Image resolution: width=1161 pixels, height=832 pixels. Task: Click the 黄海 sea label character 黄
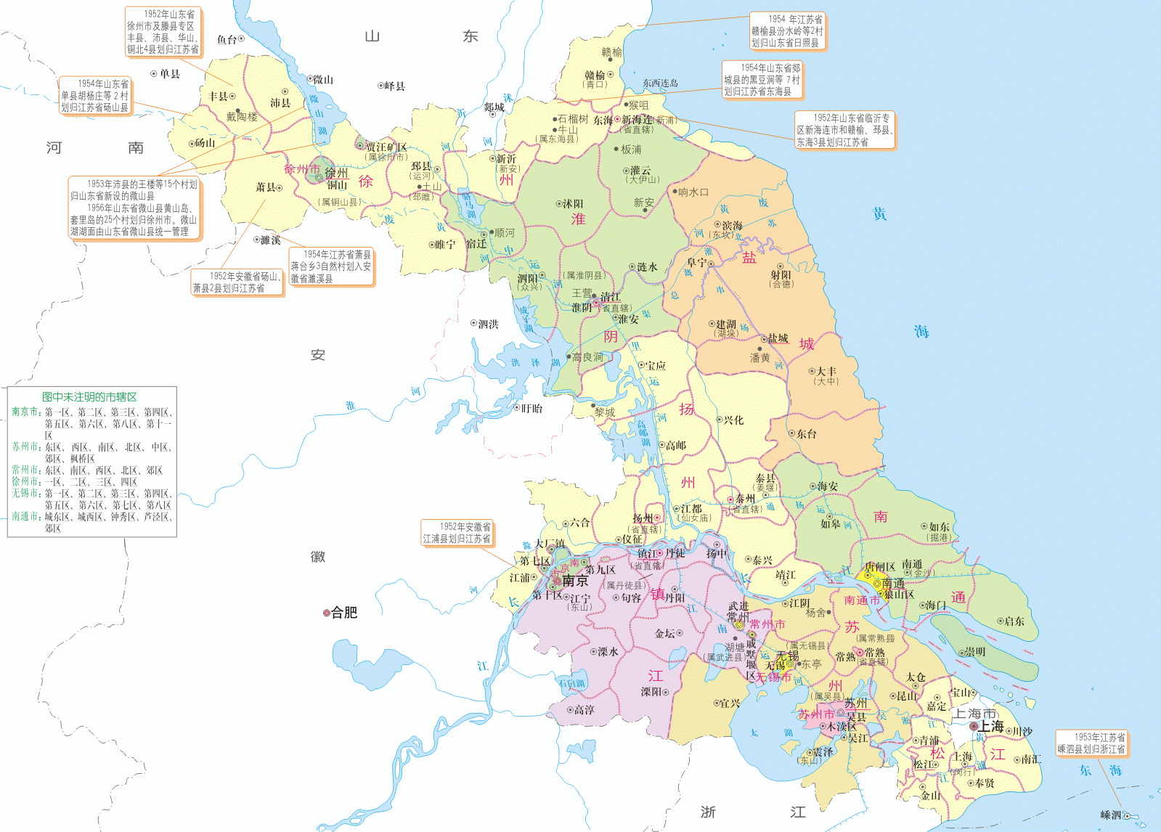click(879, 213)
